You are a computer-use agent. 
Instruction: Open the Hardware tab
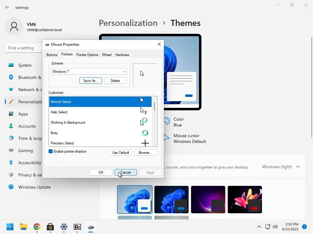122,55
